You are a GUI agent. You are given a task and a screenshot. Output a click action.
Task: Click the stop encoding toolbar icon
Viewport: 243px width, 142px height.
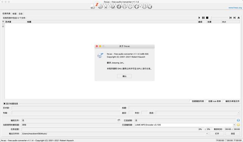coord(150,7)
